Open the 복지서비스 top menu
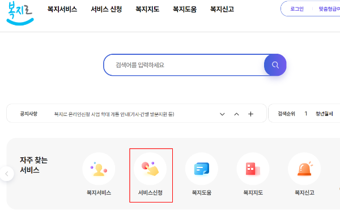This screenshot has width=340, height=224. [x=62, y=9]
